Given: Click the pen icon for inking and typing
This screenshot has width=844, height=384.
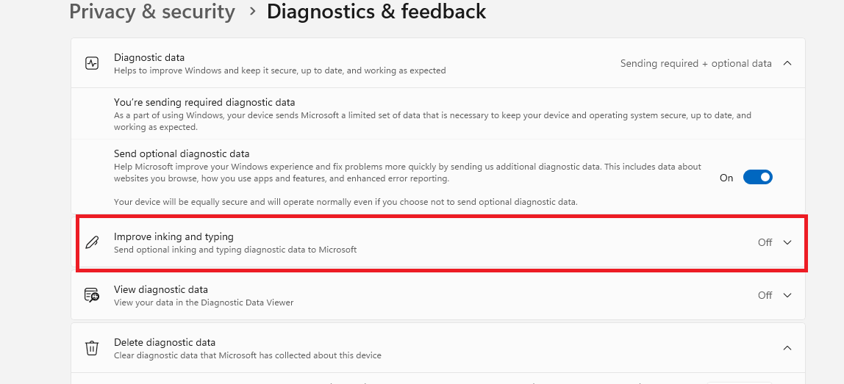Looking at the screenshot, I should [x=92, y=242].
